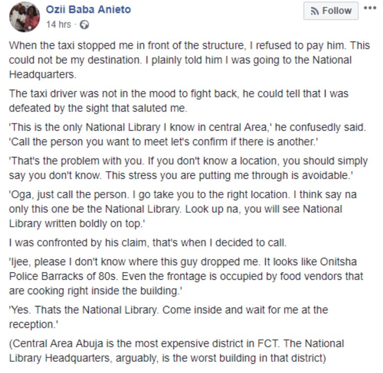
Task: Click paragraph starting 'Yes. Thats the National Library'
Action: [x=168, y=317]
